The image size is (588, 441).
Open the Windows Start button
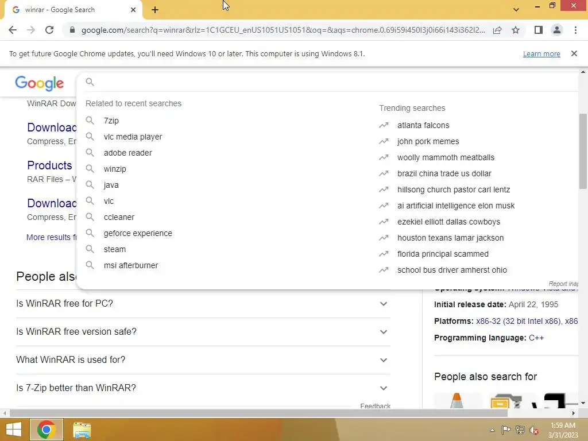14,430
